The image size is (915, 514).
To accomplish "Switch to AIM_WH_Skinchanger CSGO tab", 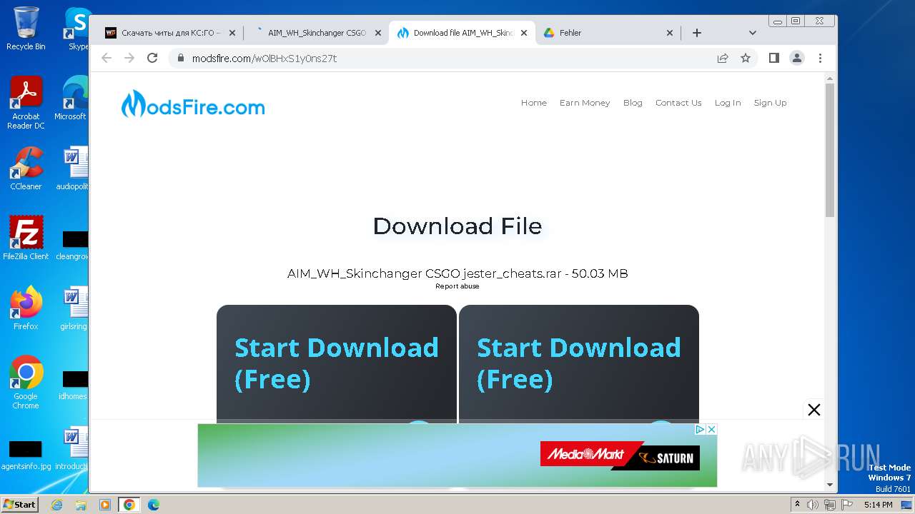I will pos(317,33).
